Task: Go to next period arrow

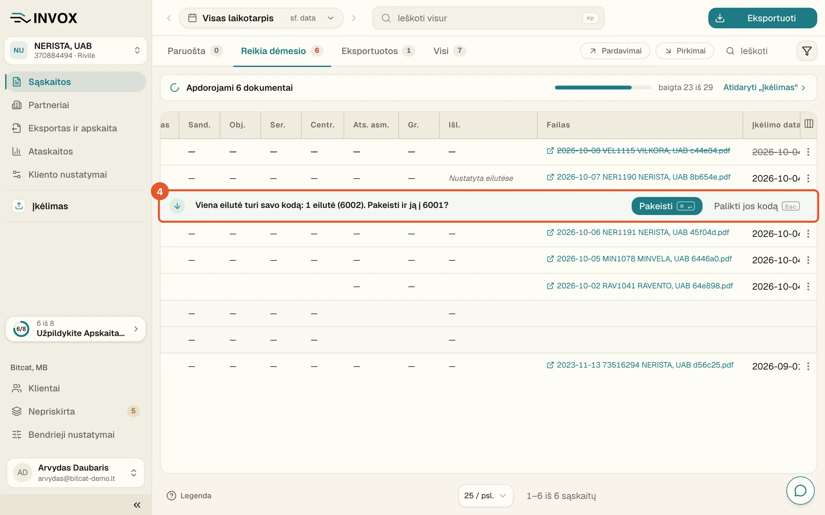Action: pos(354,18)
